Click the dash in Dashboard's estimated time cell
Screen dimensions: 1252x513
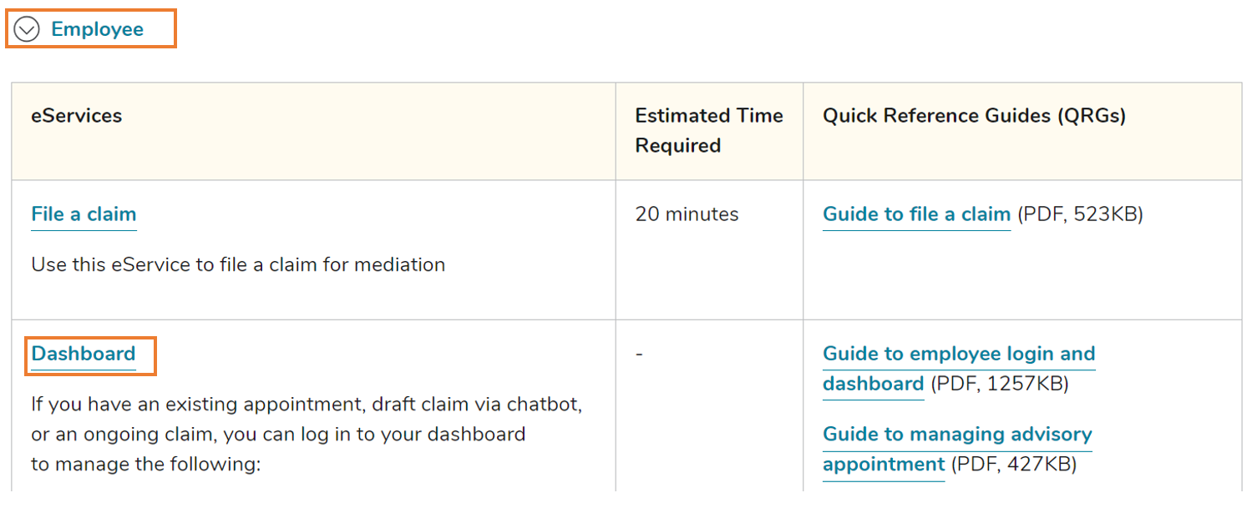pos(639,355)
